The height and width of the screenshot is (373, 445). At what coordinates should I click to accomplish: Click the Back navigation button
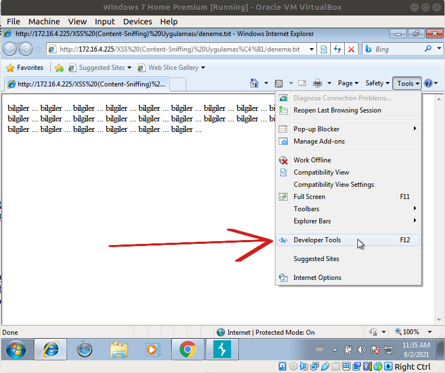coord(9,49)
